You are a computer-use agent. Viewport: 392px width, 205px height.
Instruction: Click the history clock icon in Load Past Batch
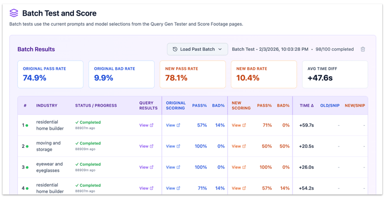(175, 49)
